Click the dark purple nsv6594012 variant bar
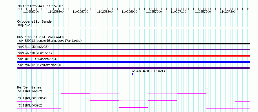258x112 pixels. coord(133,68)
